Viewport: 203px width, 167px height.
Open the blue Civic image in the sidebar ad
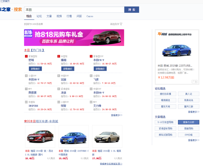click(x=177, y=50)
